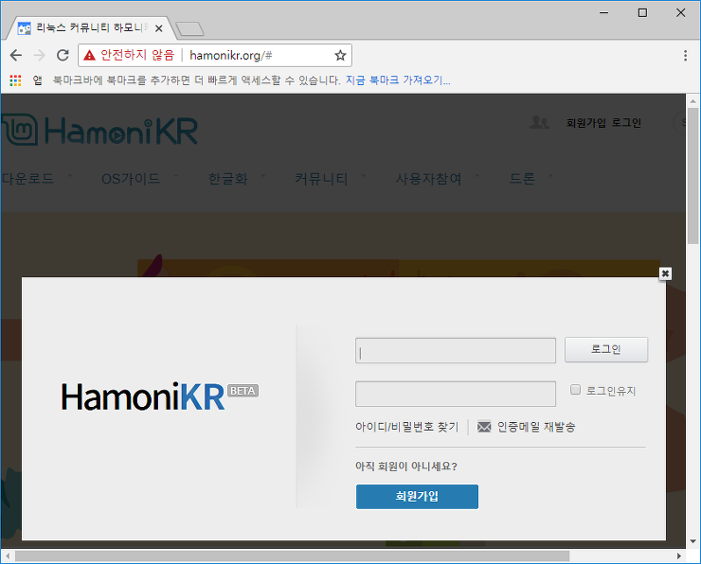Click the envelope icon for verification mail
The image size is (701, 564).
click(484, 427)
